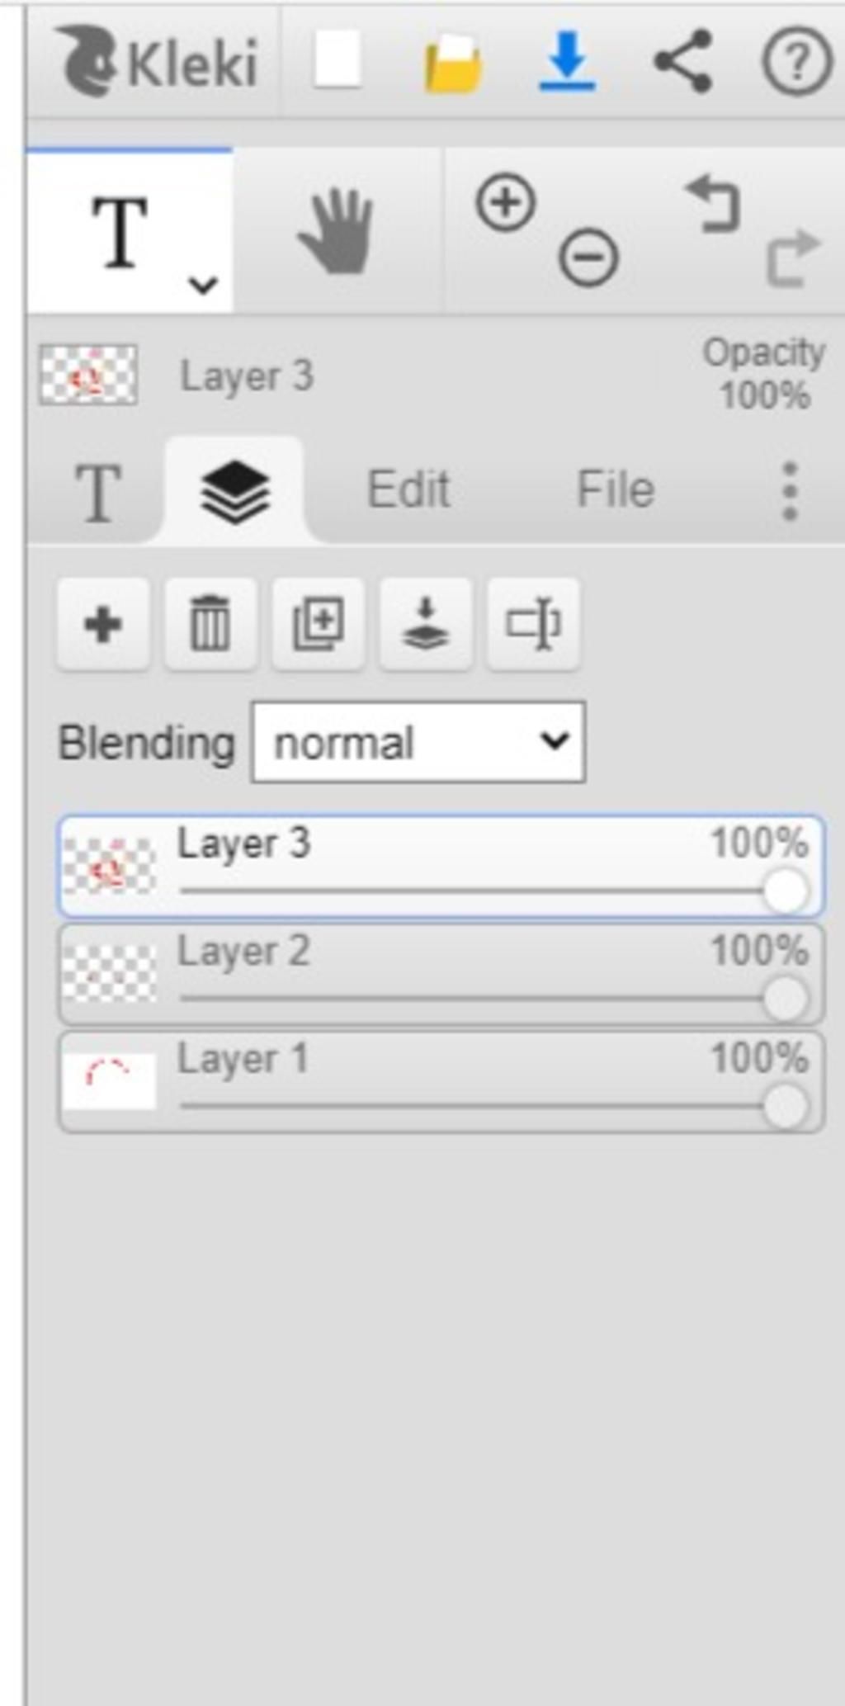
Task: Click Layer 2 opacity slider handle
Action: coord(785,999)
